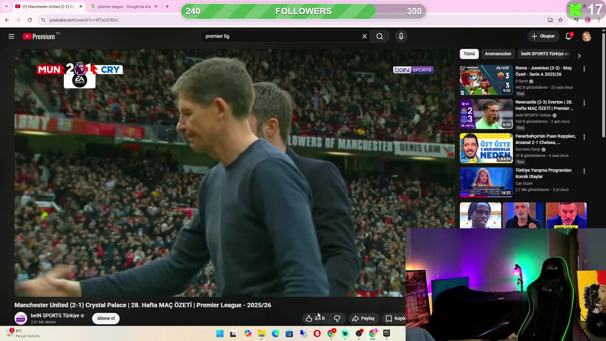
Task: Open the Windows Start menu
Action: (x=220, y=333)
